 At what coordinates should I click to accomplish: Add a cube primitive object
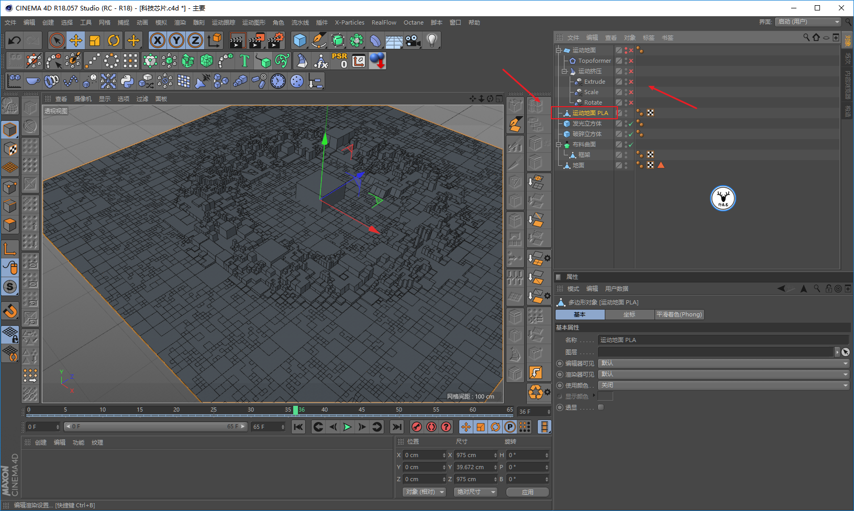(300, 40)
